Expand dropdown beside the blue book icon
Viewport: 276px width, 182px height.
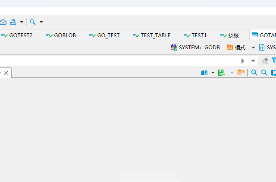[213, 73]
